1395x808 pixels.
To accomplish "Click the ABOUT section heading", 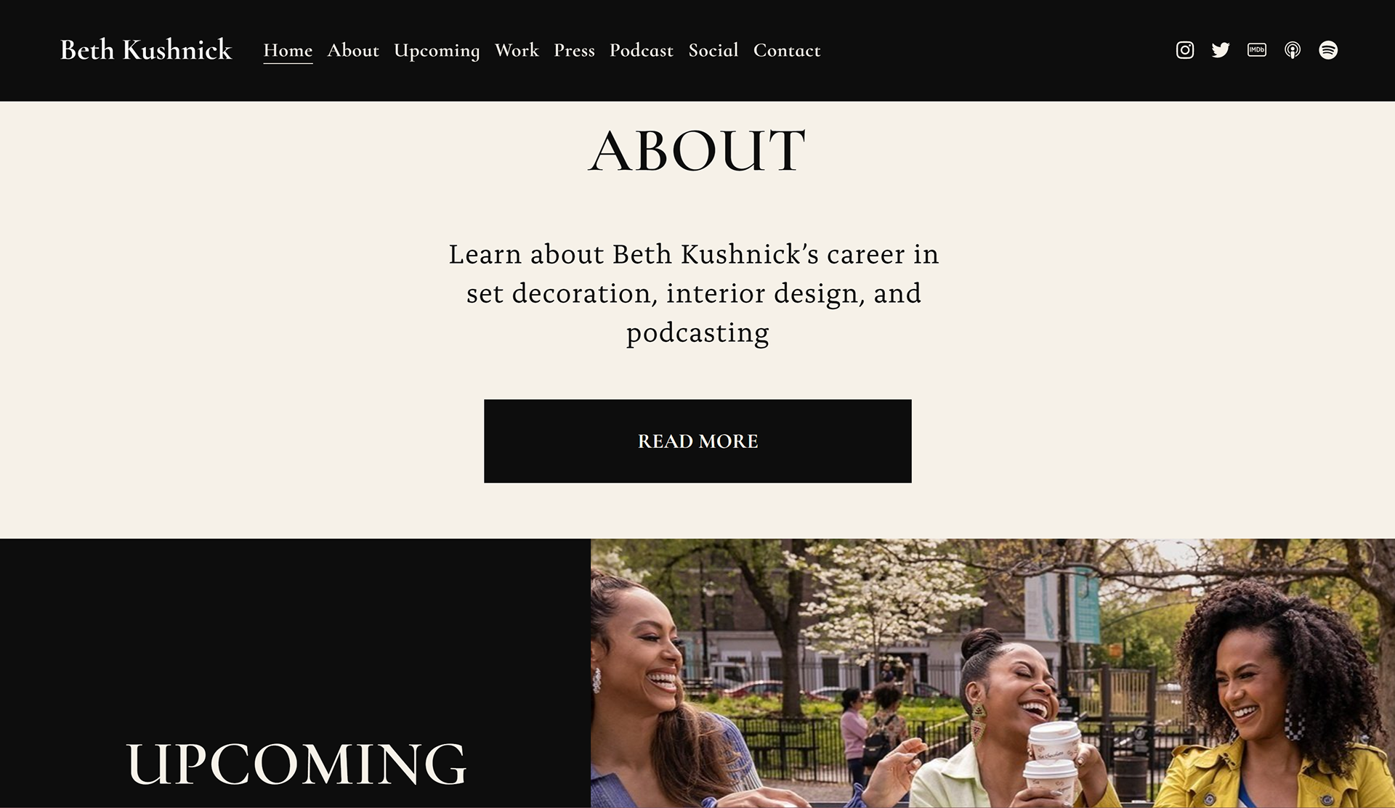I will [697, 150].
